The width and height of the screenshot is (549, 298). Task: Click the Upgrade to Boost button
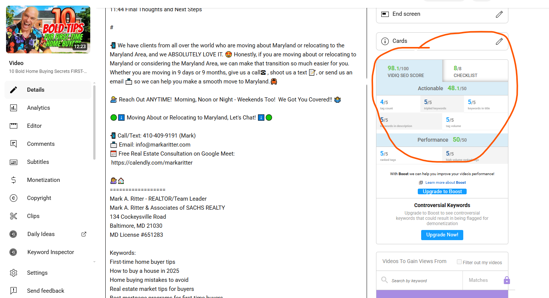(x=442, y=191)
